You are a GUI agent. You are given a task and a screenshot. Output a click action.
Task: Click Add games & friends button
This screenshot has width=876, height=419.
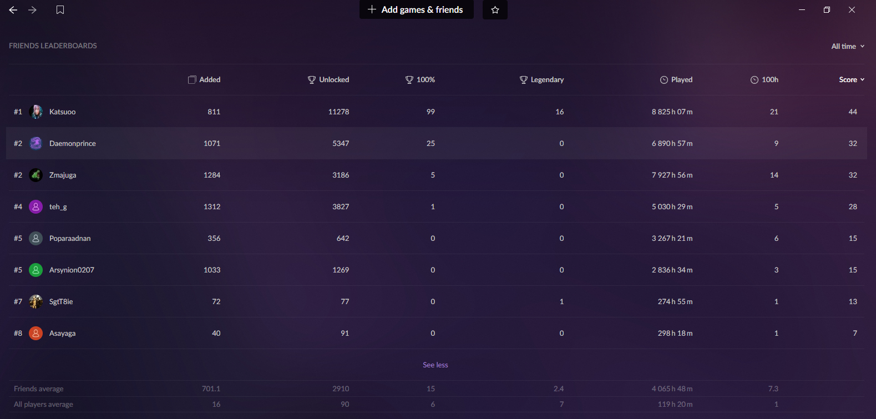pos(416,10)
